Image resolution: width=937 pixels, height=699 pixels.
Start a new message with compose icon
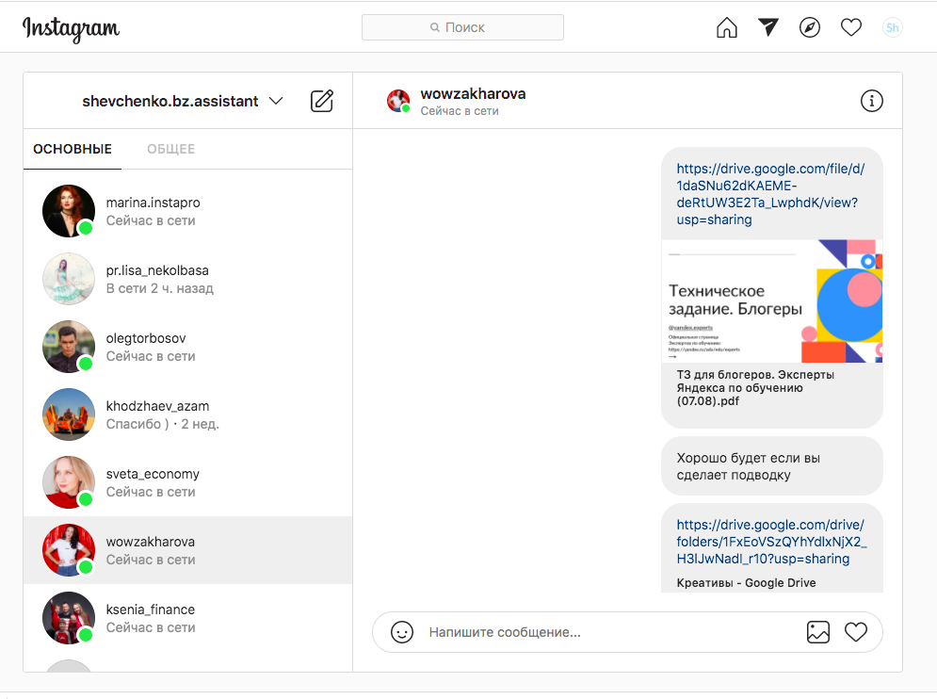point(322,101)
